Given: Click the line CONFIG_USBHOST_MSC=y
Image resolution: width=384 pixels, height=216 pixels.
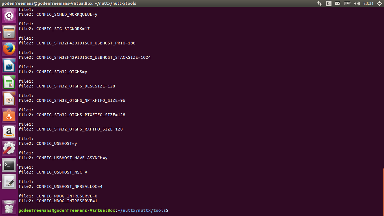Looking at the screenshot, I should click(53, 172).
